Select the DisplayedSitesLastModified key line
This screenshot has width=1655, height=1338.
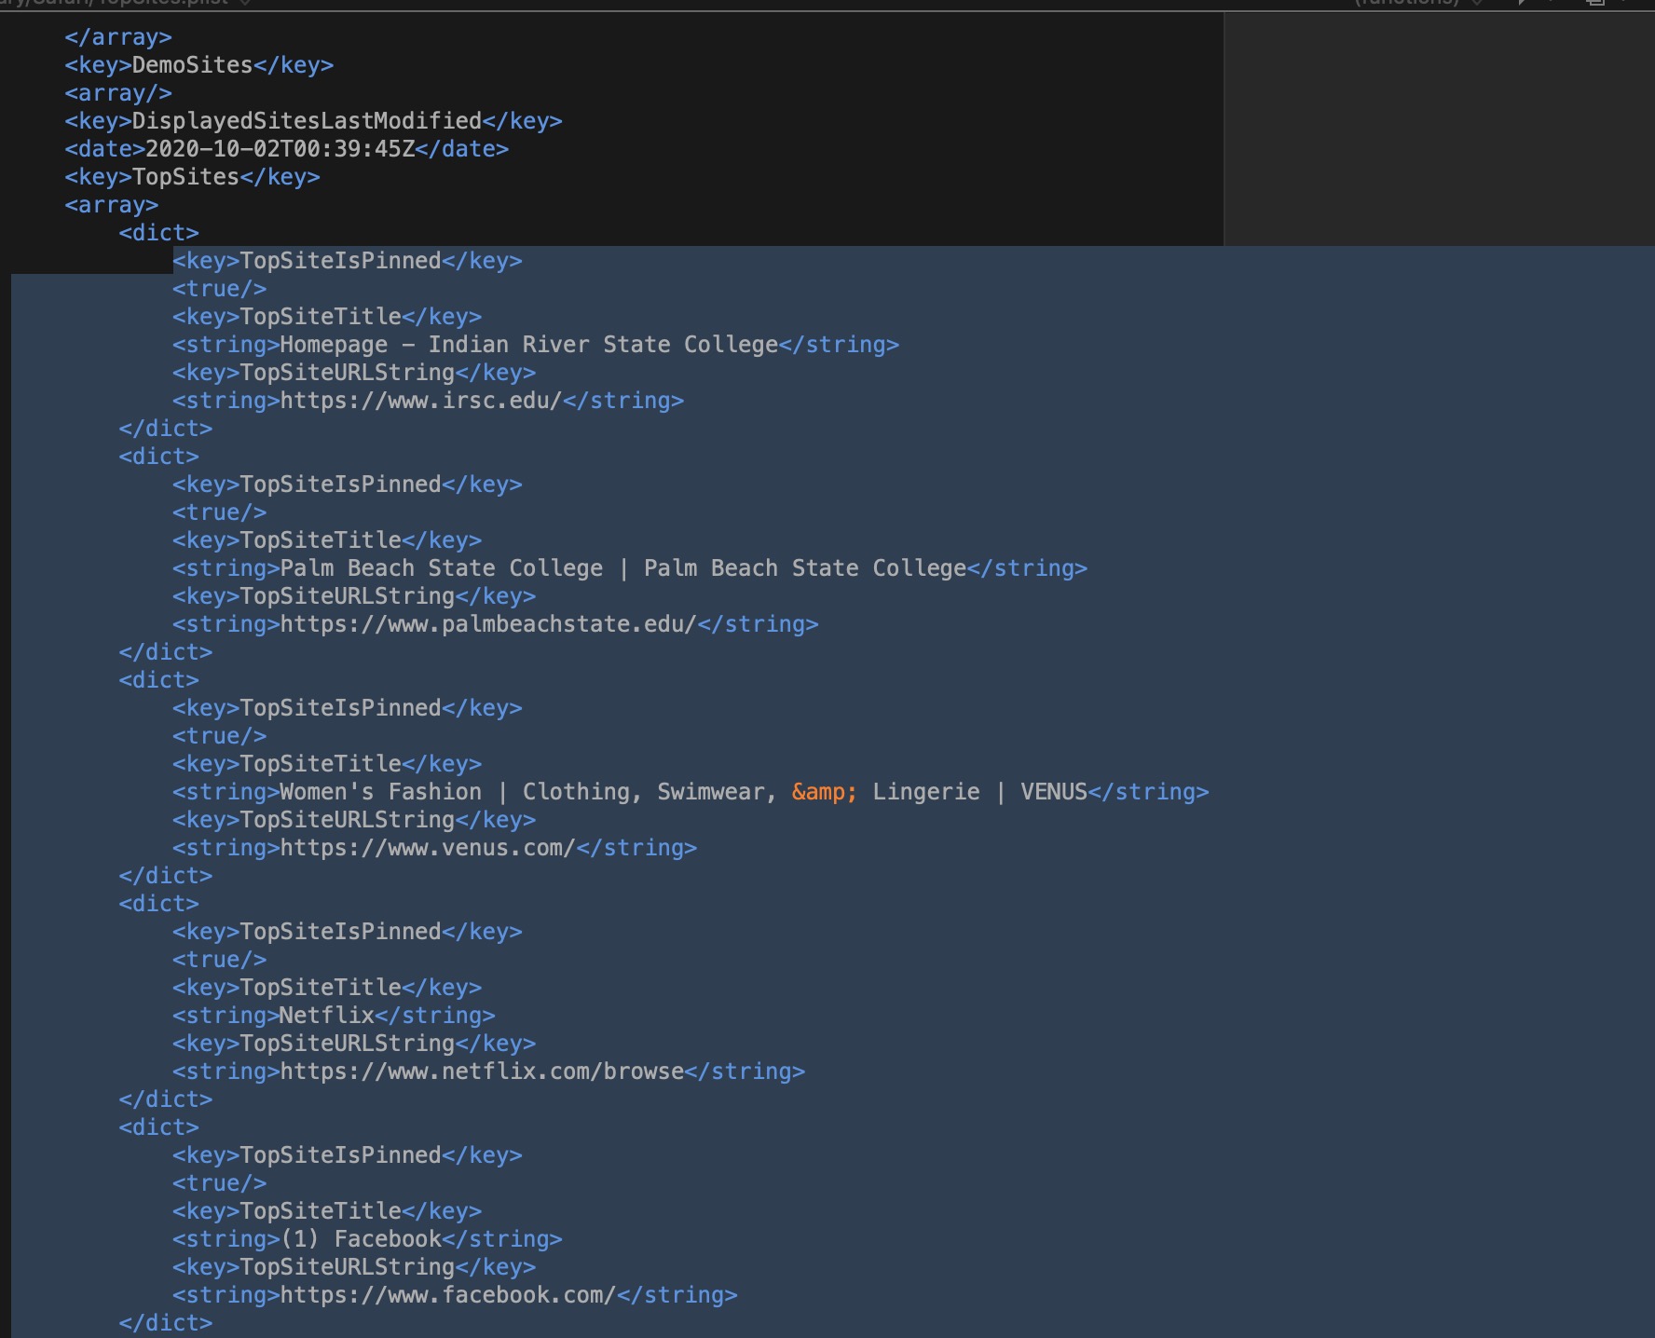313,121
